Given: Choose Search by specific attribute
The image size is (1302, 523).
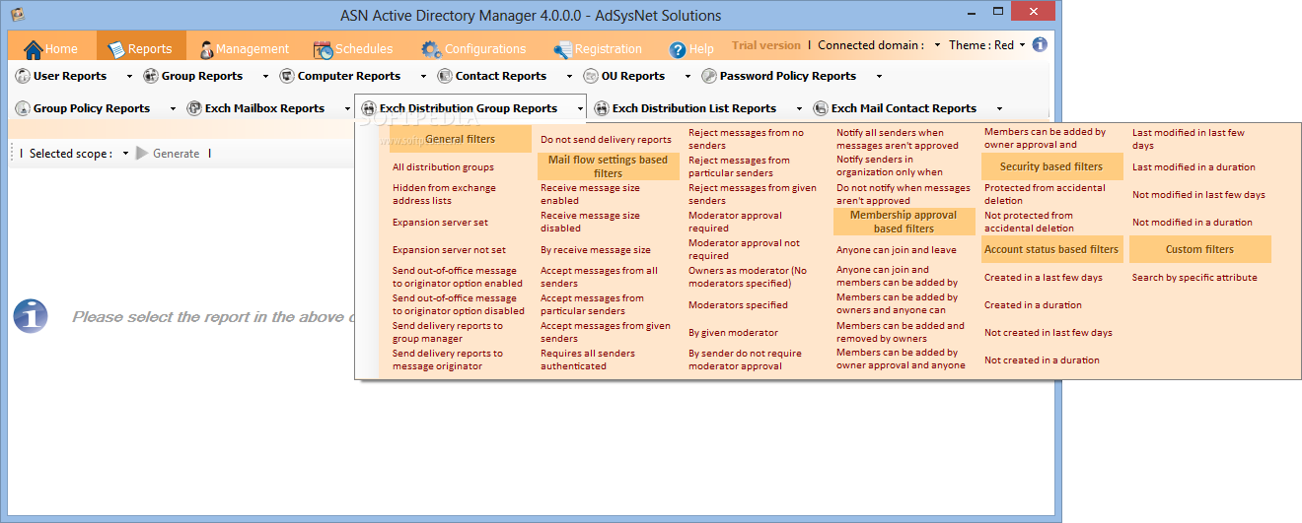Looking at the screenshot, I should tap(1194, 278).
